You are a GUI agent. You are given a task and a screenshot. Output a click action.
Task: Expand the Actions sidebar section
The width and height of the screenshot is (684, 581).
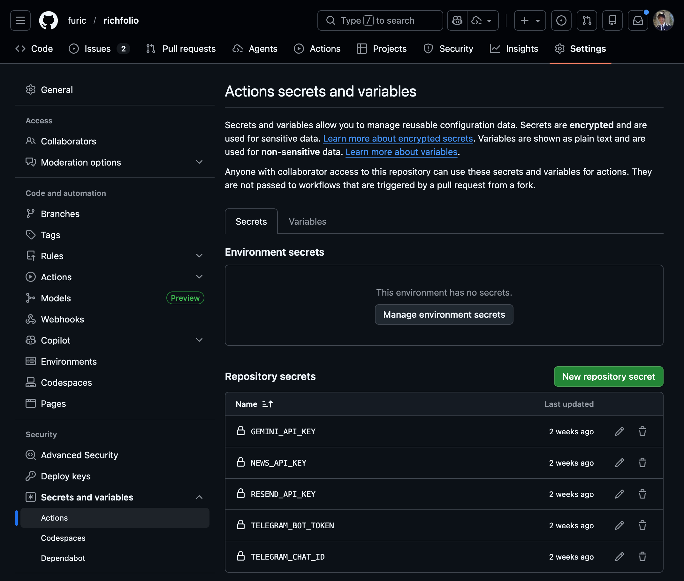[200, 277]
